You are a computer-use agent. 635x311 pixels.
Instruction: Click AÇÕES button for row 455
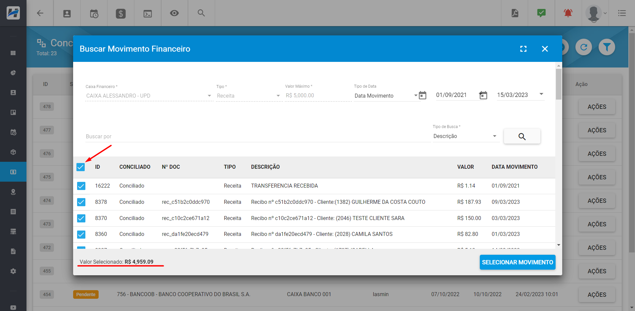(x=597, y=271)
